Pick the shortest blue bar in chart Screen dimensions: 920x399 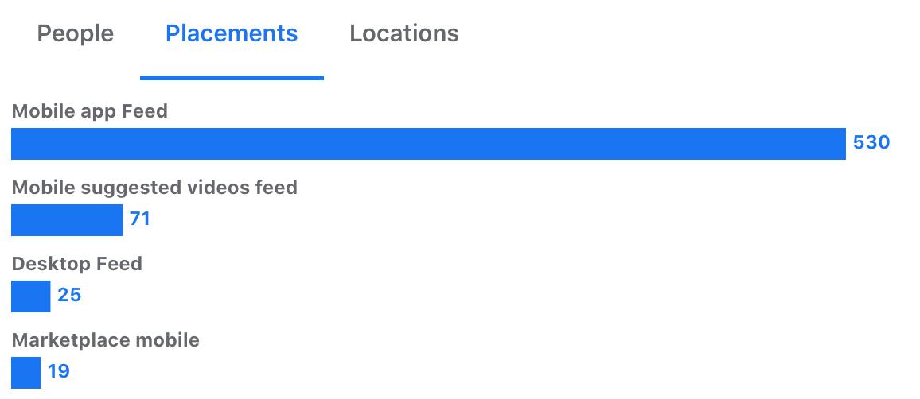pos(25,373)
